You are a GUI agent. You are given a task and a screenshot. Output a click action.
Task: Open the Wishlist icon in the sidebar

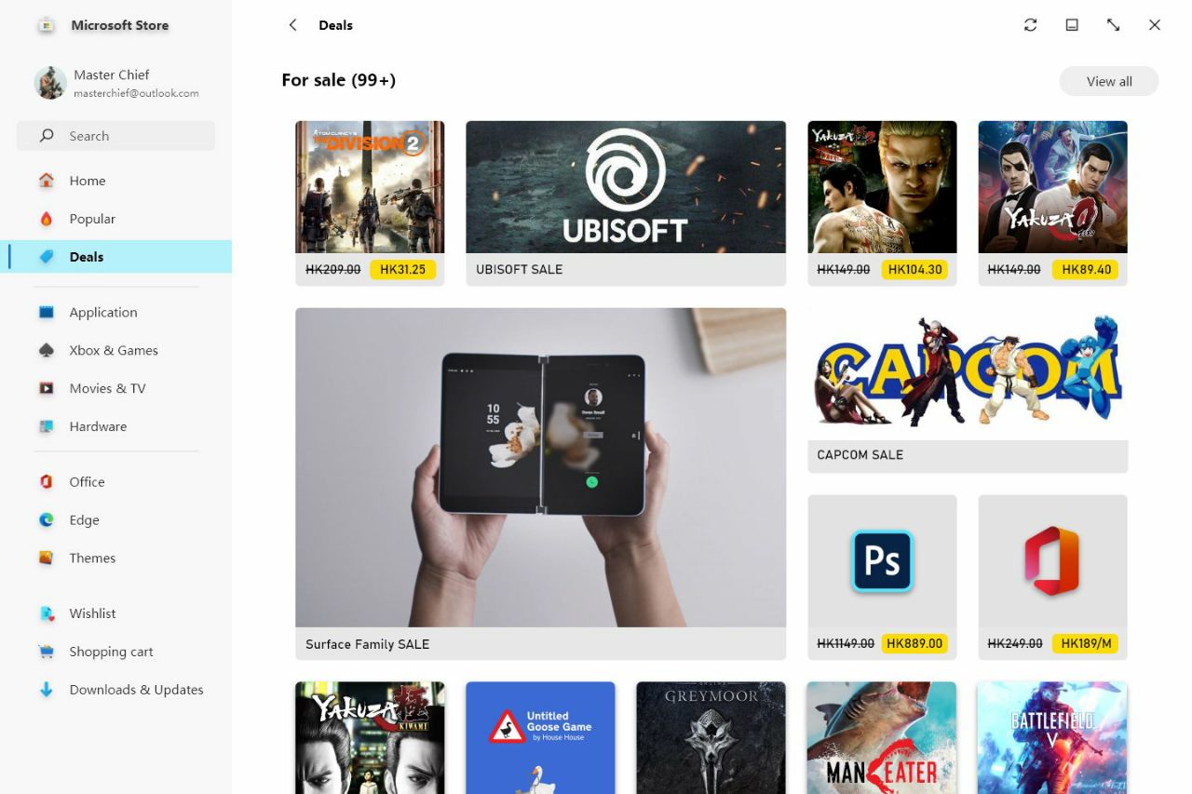coord(47,613)
